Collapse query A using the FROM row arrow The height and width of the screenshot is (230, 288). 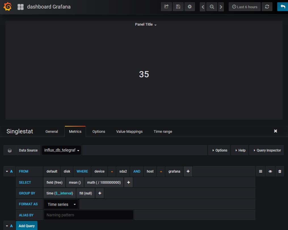tap(7, 171)
